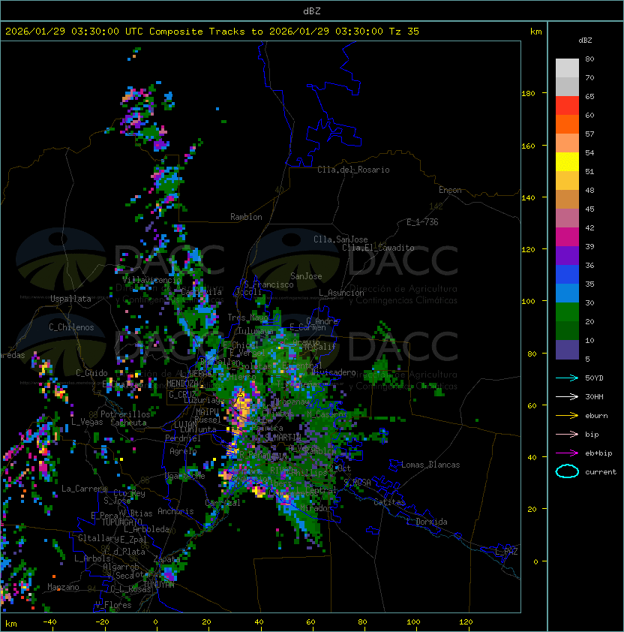The width and height of the screenshot is (624, 632).
Task: Click the 'L_PAZ' place label
Action: click(506, 552)
